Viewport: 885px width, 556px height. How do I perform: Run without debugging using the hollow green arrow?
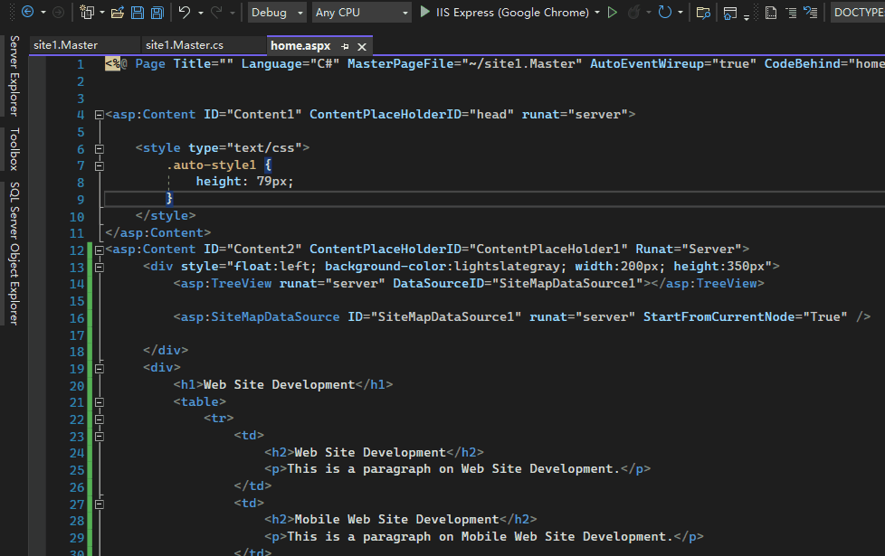coord(612,12)
